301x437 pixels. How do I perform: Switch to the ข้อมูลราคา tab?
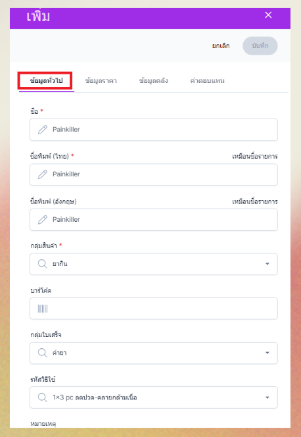coord(101,81)
